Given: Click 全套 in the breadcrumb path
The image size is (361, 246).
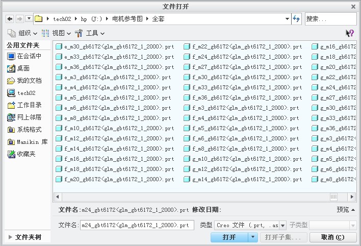Looking at the screenshot, I should tap(158, 19).
